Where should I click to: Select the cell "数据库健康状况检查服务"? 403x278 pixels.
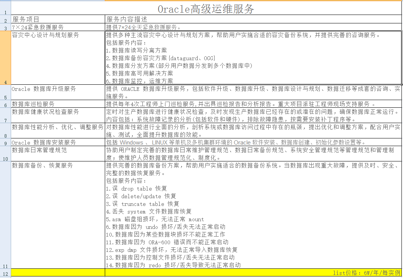click(58, 115)
